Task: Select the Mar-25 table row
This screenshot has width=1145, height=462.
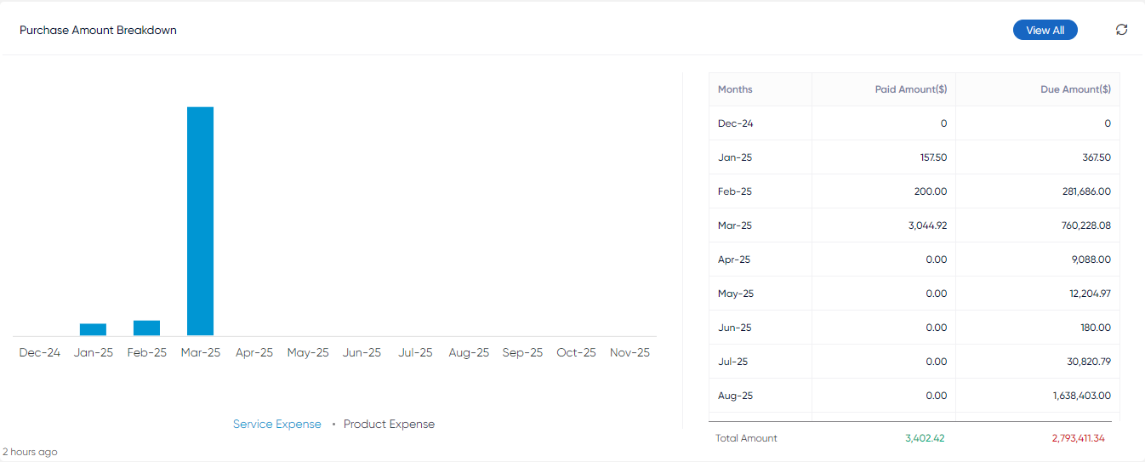Action: [x=914, y=225]
